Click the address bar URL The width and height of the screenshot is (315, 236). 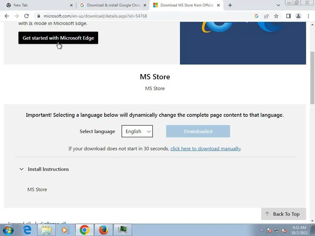[x=95, y=16]
